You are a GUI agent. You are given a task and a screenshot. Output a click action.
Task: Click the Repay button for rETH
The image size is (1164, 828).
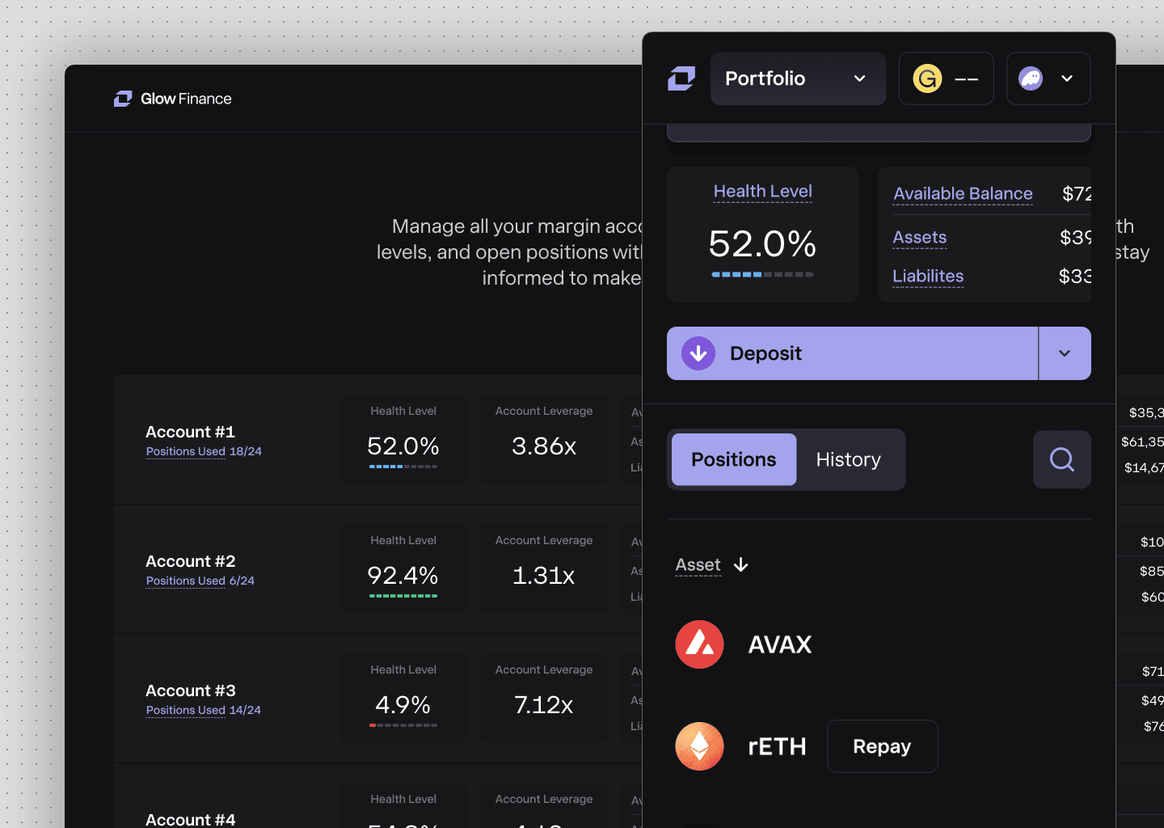click(882, 746)
